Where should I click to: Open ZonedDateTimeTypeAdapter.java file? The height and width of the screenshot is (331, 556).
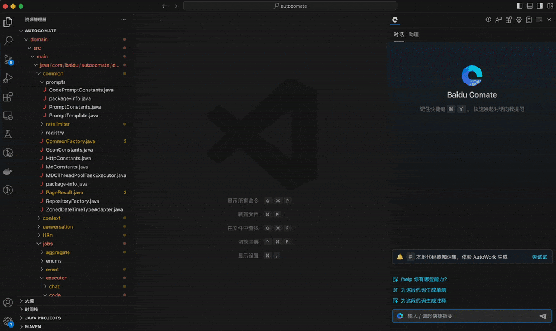[85, 209]
